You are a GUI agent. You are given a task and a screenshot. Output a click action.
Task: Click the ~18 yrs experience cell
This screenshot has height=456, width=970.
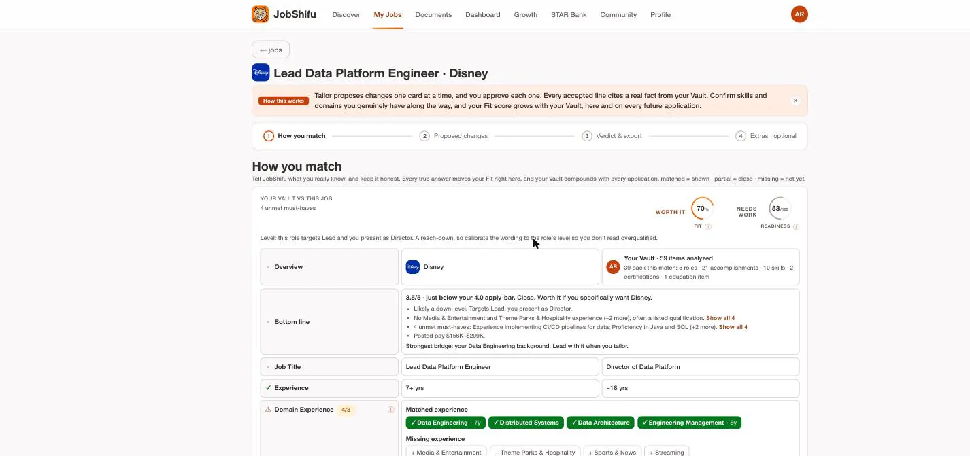pyautogui.click(x=701, y=388)
